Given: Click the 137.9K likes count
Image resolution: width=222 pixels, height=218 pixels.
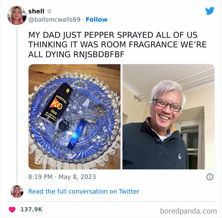Looking at the screenshot, I should (x=31, y=209).
